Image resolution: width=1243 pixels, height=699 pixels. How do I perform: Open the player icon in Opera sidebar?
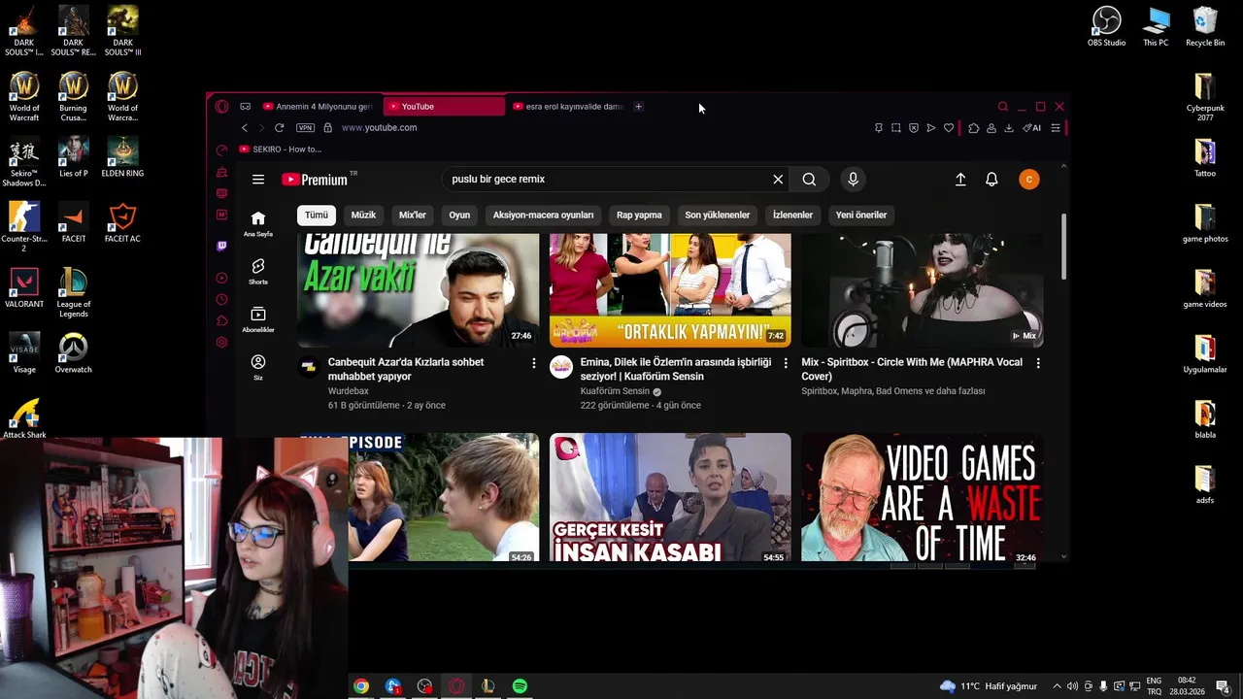(222, 278)
